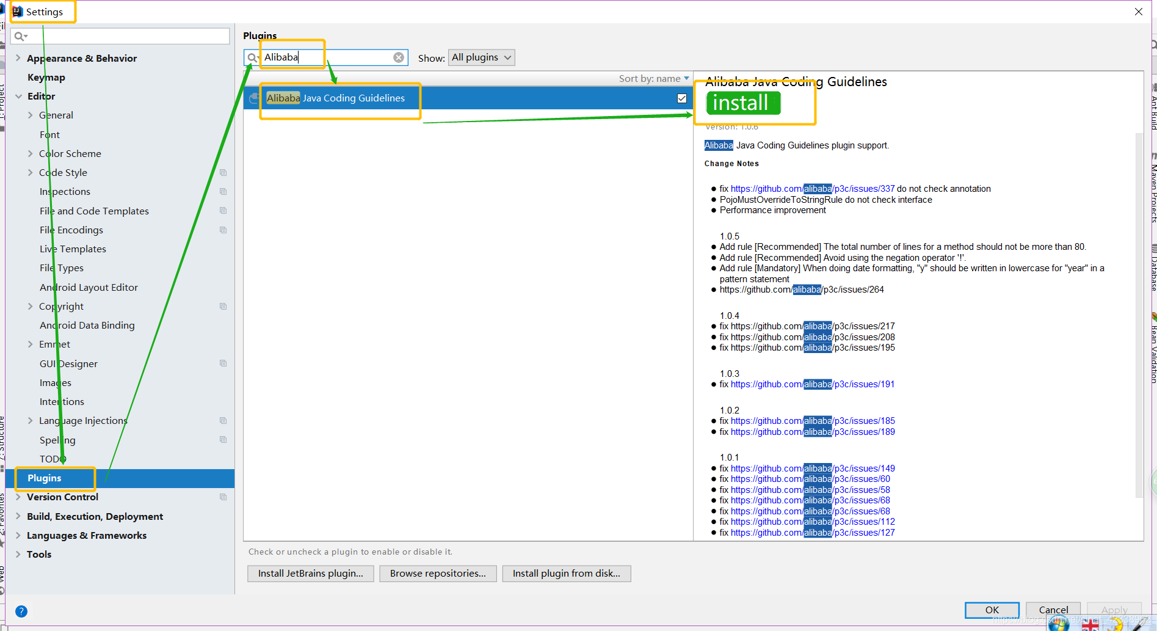Click the copy icon beside Language Injections
This screenshot has height=631, width=1157.
(x=223, y=421)
